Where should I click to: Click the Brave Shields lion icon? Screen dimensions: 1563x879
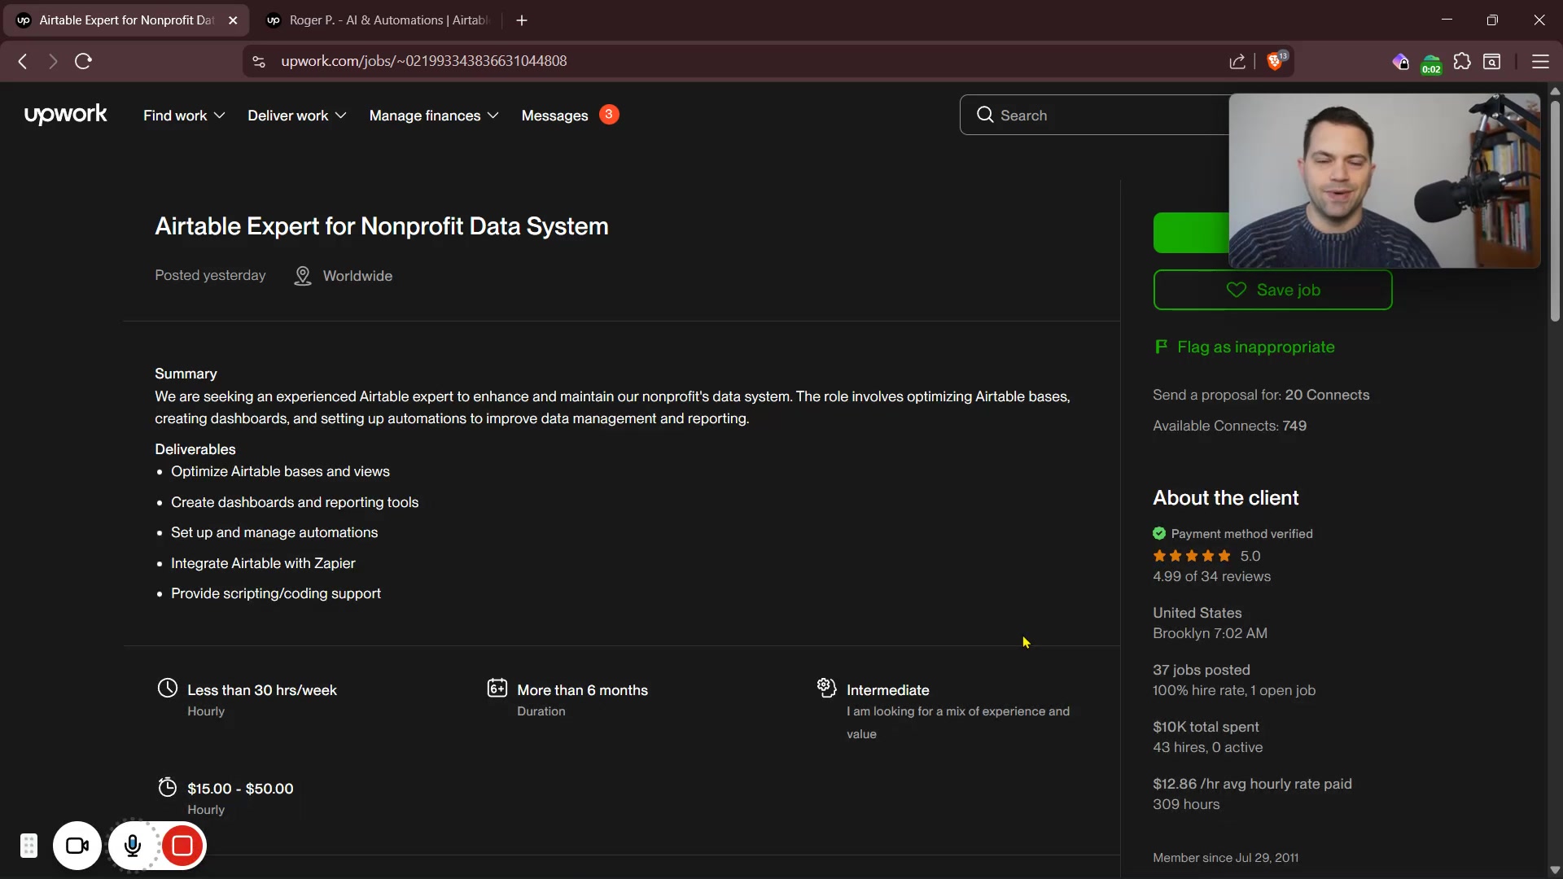pos(1276,62)
